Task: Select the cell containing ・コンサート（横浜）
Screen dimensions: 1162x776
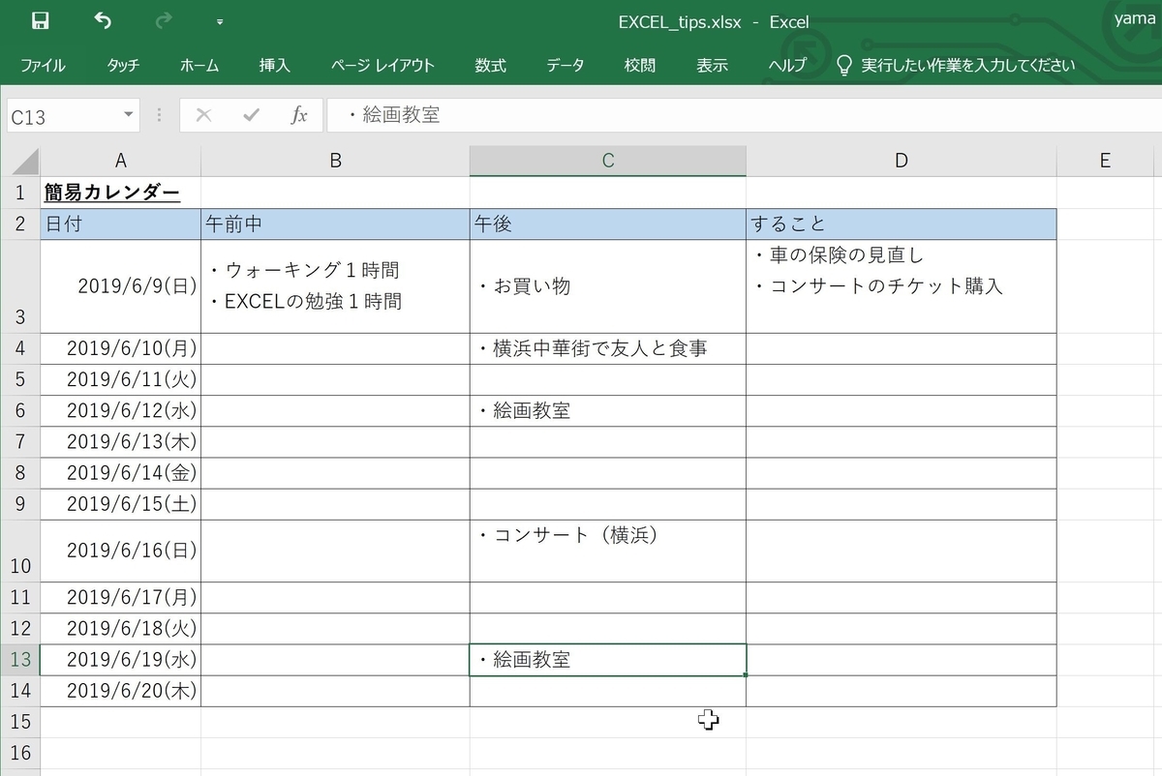Action: (607, 548)
